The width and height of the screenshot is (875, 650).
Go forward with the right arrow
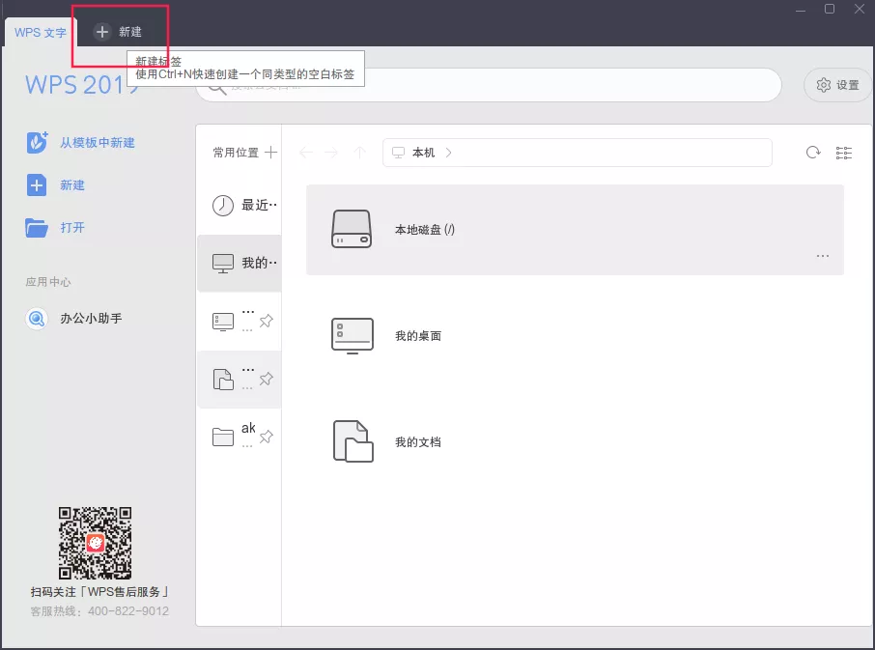[331, 153]
